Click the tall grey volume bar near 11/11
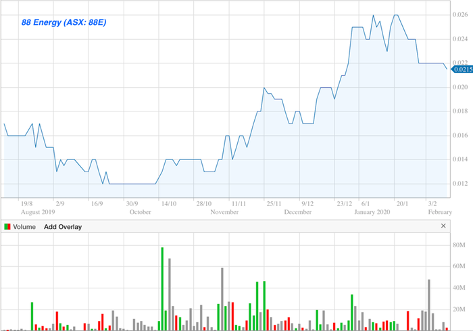473x331 pixels. coord(222,299)
